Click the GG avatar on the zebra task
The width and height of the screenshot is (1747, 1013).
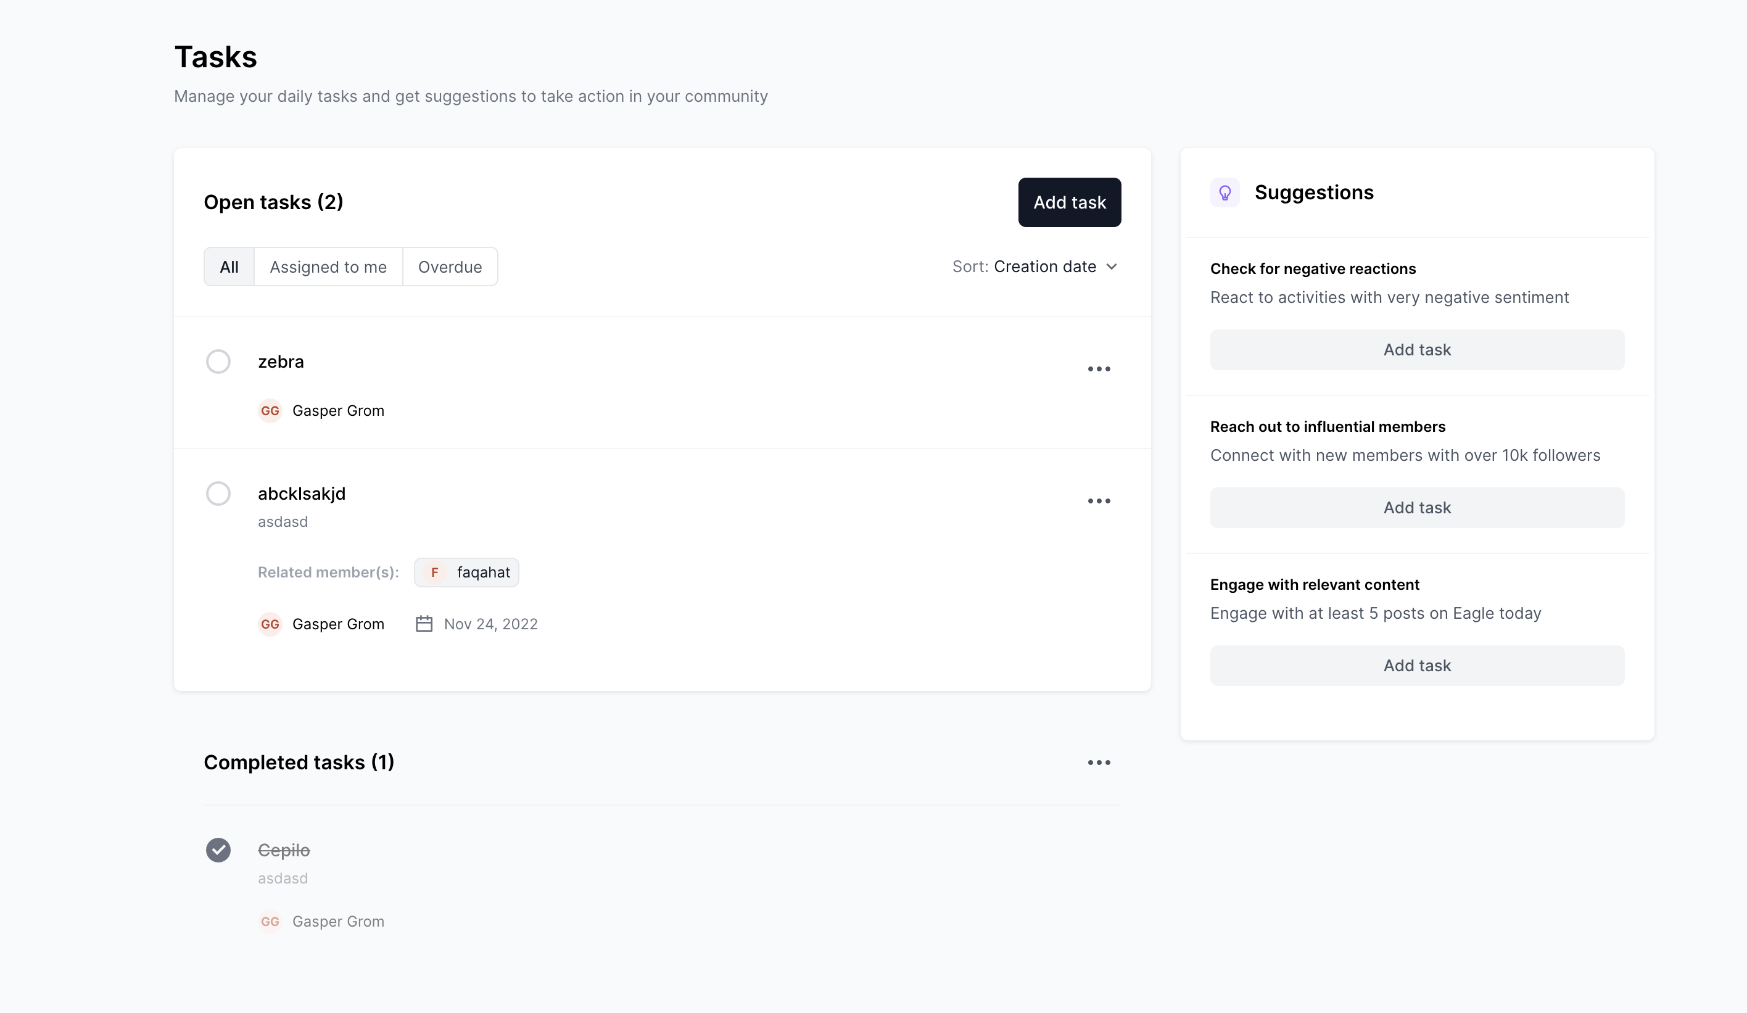[270, 410]
